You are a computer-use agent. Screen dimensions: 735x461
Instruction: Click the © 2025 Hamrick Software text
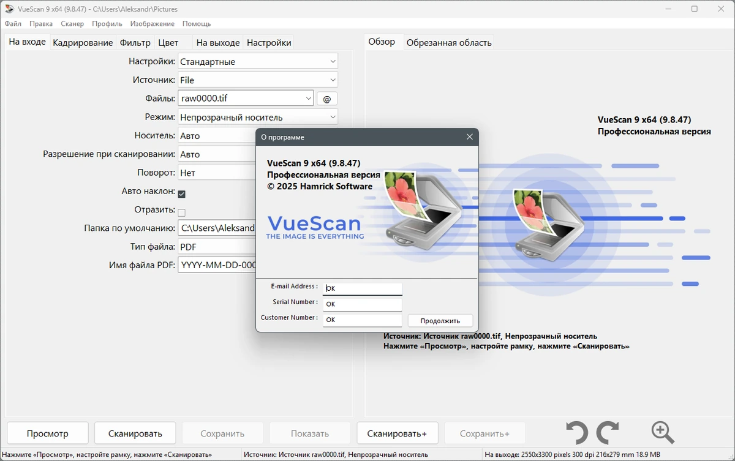coord(320,186)
